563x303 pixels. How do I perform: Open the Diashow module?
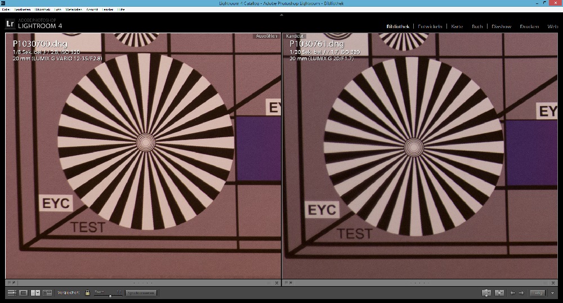point(502,26)
